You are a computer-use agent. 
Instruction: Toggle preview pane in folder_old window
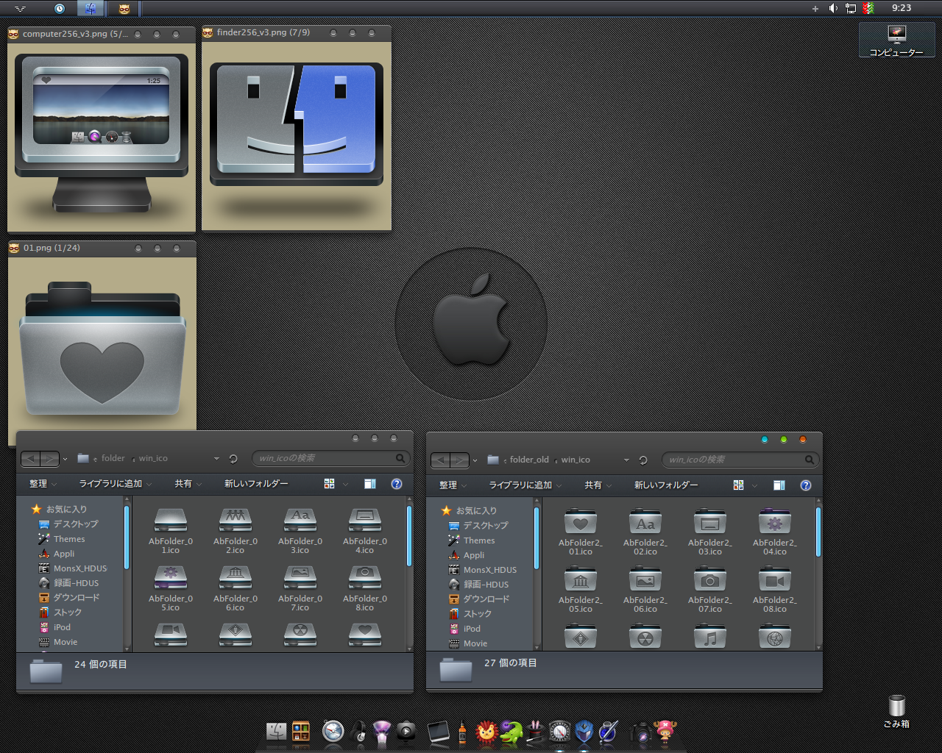779,485
